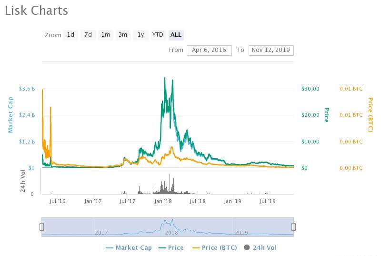The image size is (381, 256).
Task: Toggle the 24h Vol legend series
Action: point(260,248)
